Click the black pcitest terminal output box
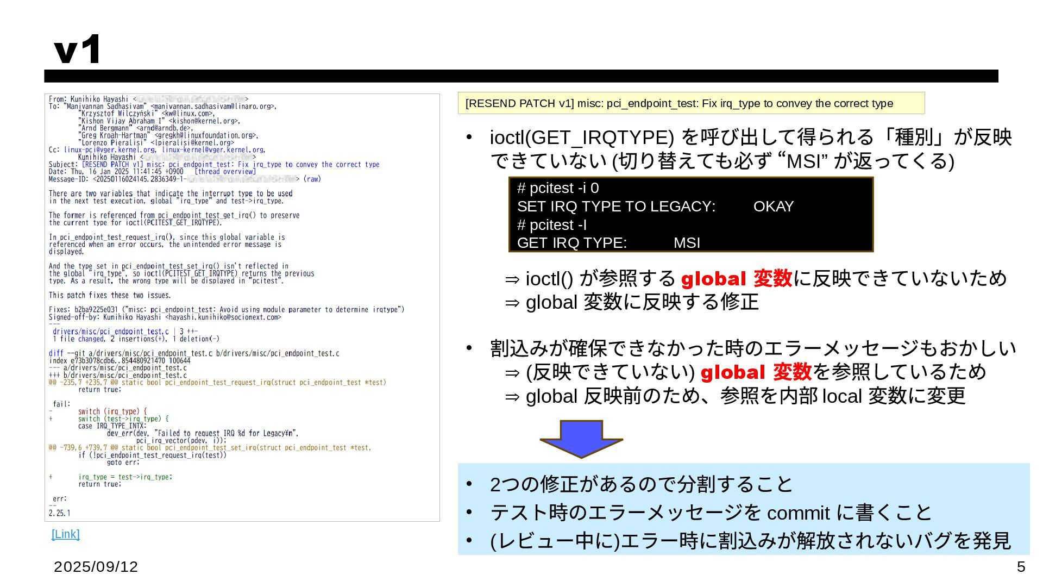1043x587 pixels. click(x=690, y=215)
